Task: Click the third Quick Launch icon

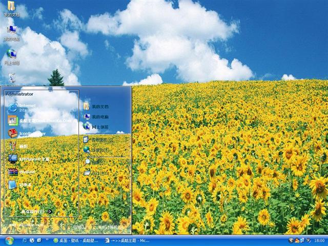Action: (39, 240)
